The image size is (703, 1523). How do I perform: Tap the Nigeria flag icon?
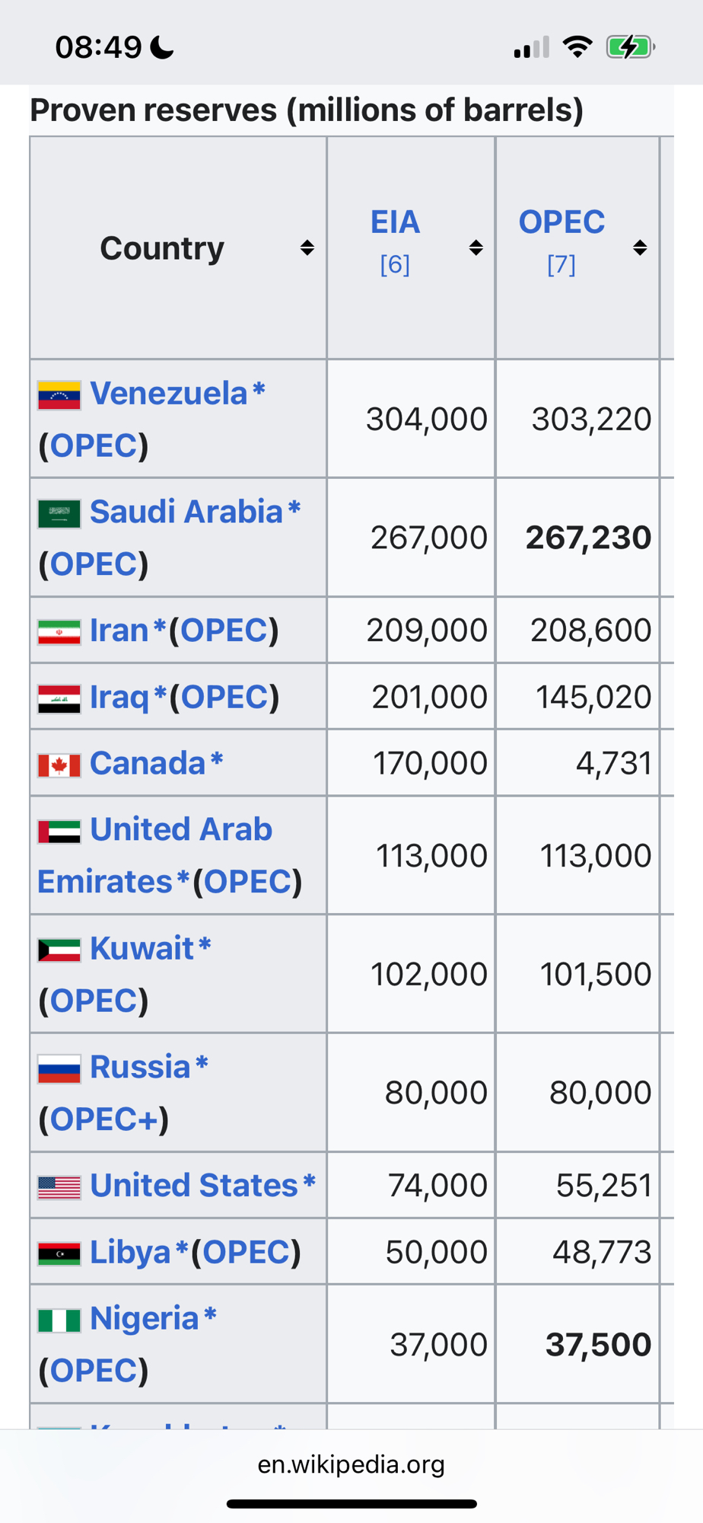pyautogui.click(x=59, y=1320)
